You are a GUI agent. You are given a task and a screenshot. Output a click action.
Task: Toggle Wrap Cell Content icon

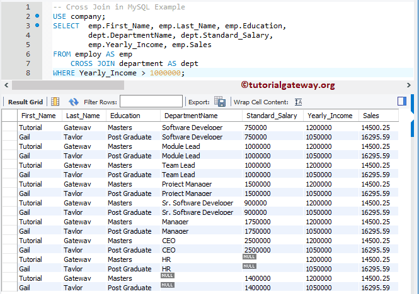298,102
